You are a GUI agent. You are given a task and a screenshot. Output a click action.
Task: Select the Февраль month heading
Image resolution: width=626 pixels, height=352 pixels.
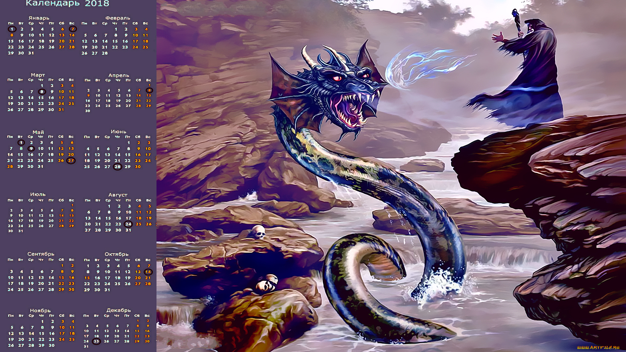tap(118, 18)
